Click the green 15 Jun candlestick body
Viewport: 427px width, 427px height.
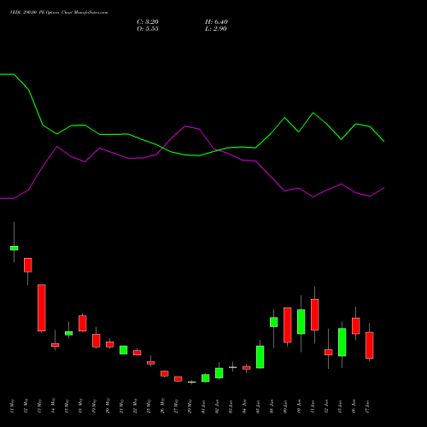(x=342, y=342)
